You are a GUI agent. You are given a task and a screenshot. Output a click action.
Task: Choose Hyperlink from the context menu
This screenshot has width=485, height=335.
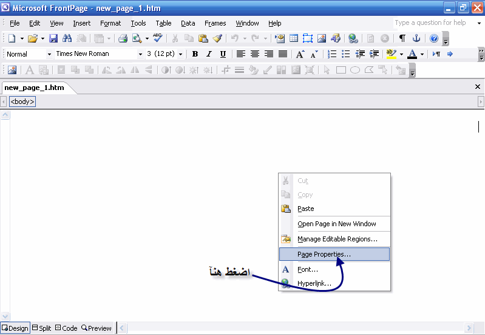click(334, 283)
